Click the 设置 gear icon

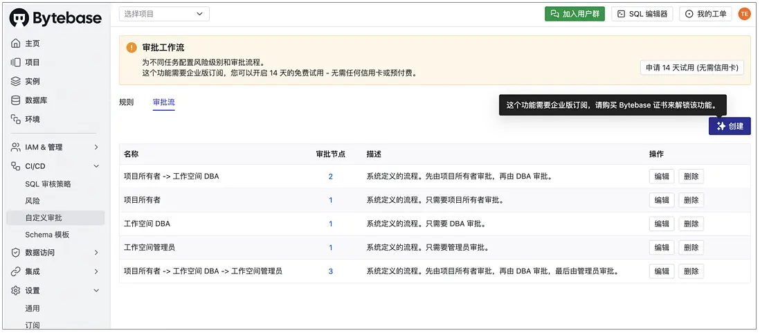(15, 291)
